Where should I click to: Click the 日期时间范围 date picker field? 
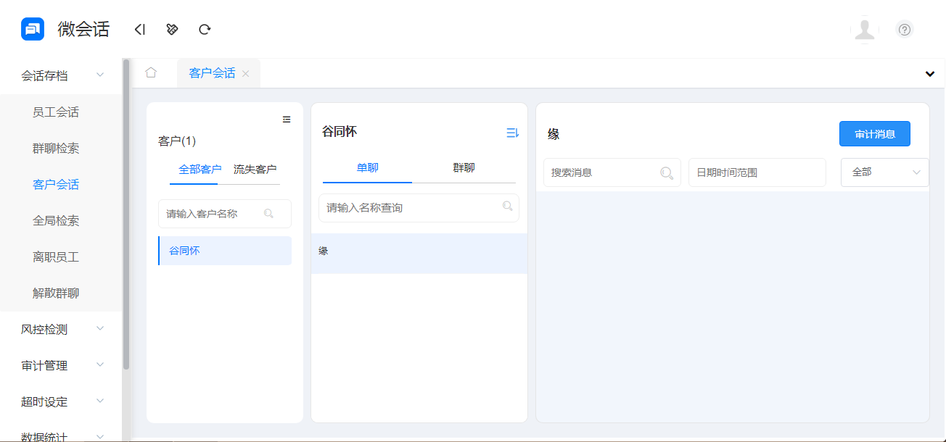pyautogui.click(x=757, y=172)
